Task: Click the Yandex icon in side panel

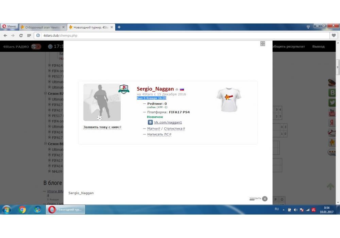Action: (332, 122)
